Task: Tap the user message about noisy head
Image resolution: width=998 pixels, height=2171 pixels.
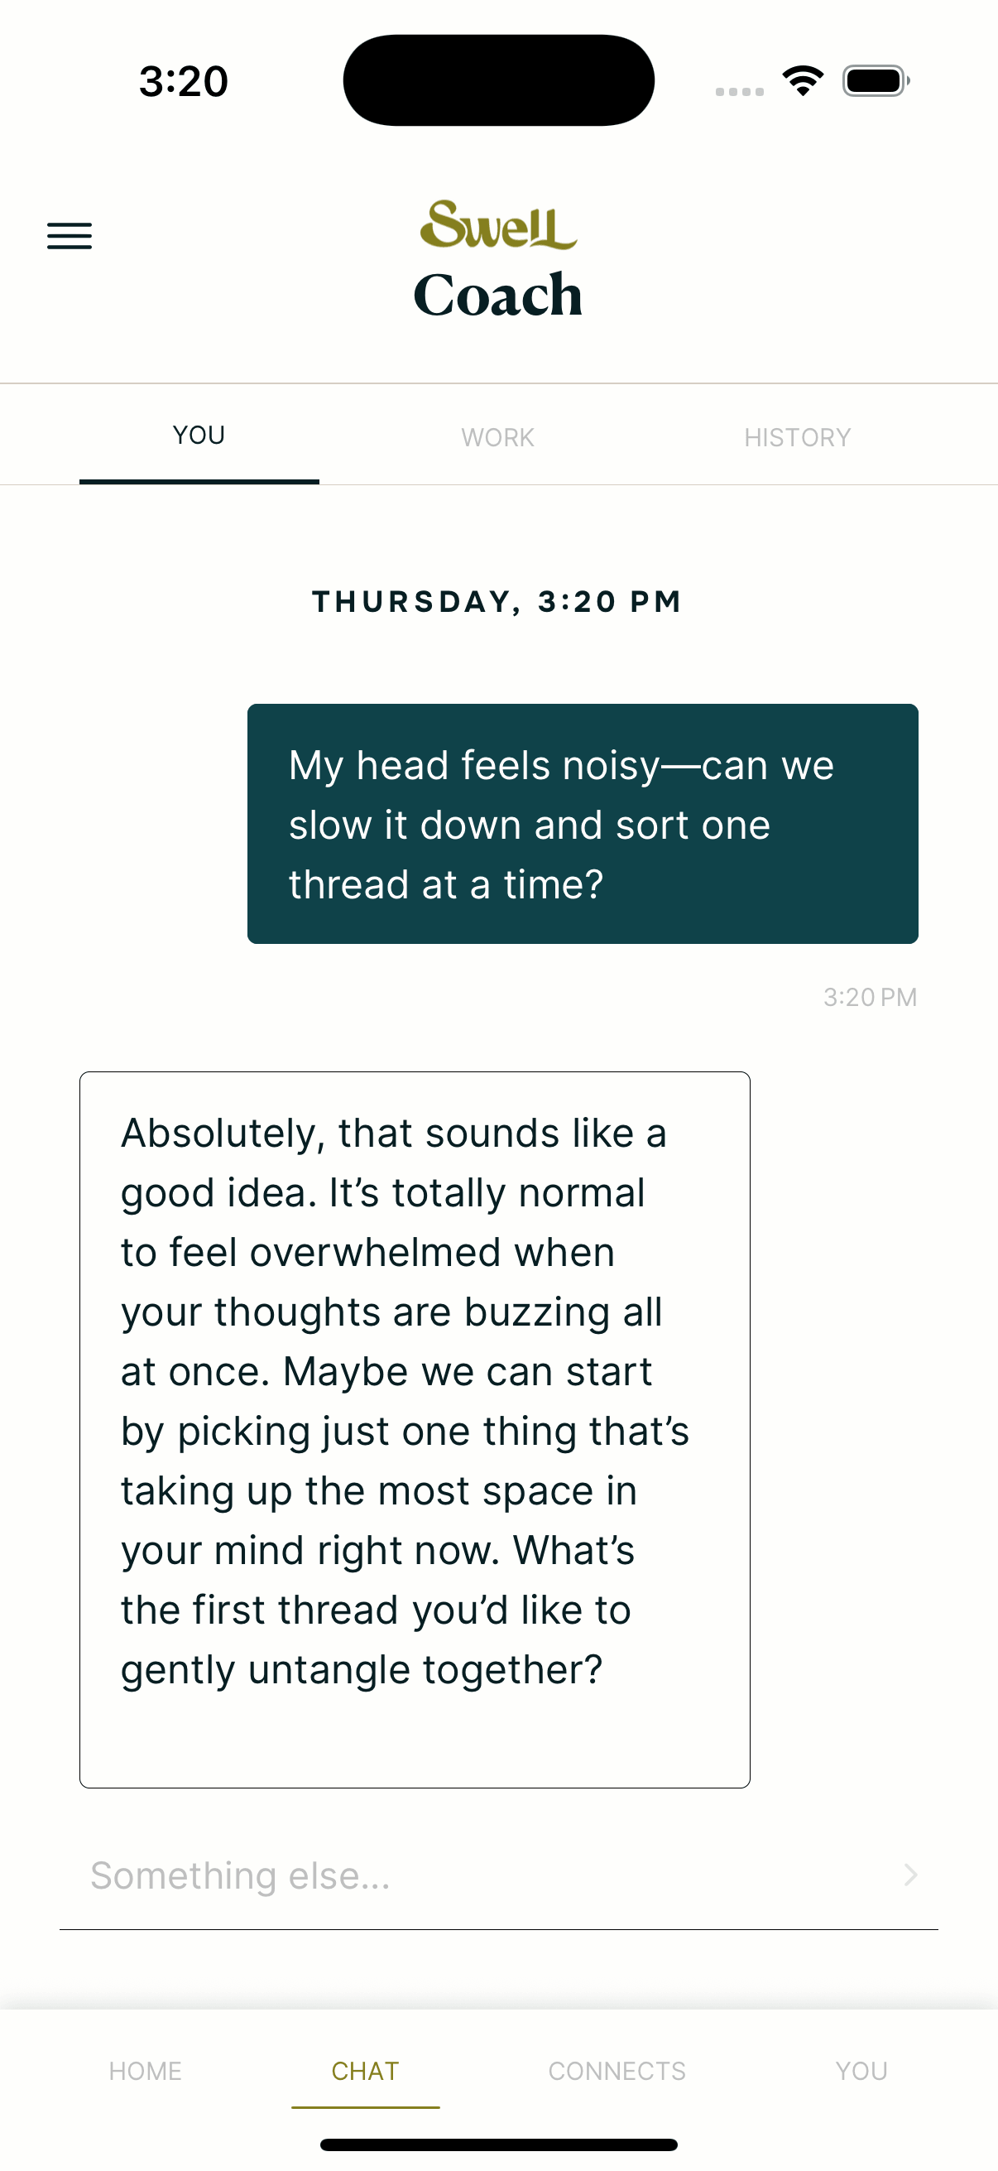Action: point(582,823)
